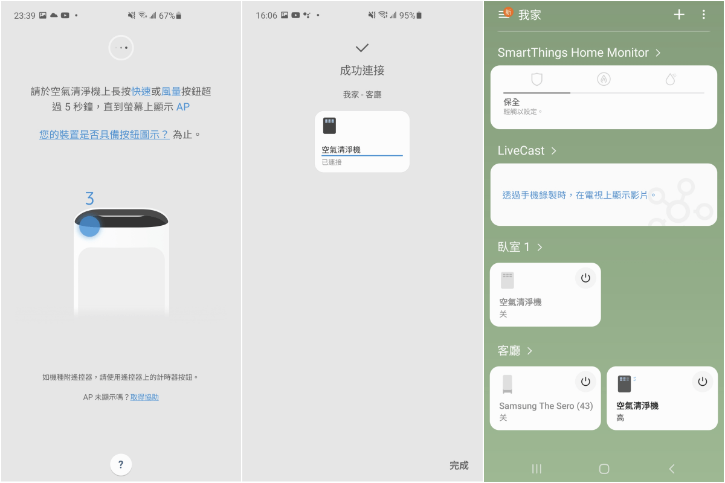Tap the air purifier icon in the connected card
725x483 pixels.
pyautogui.click(x=329, y=126)
